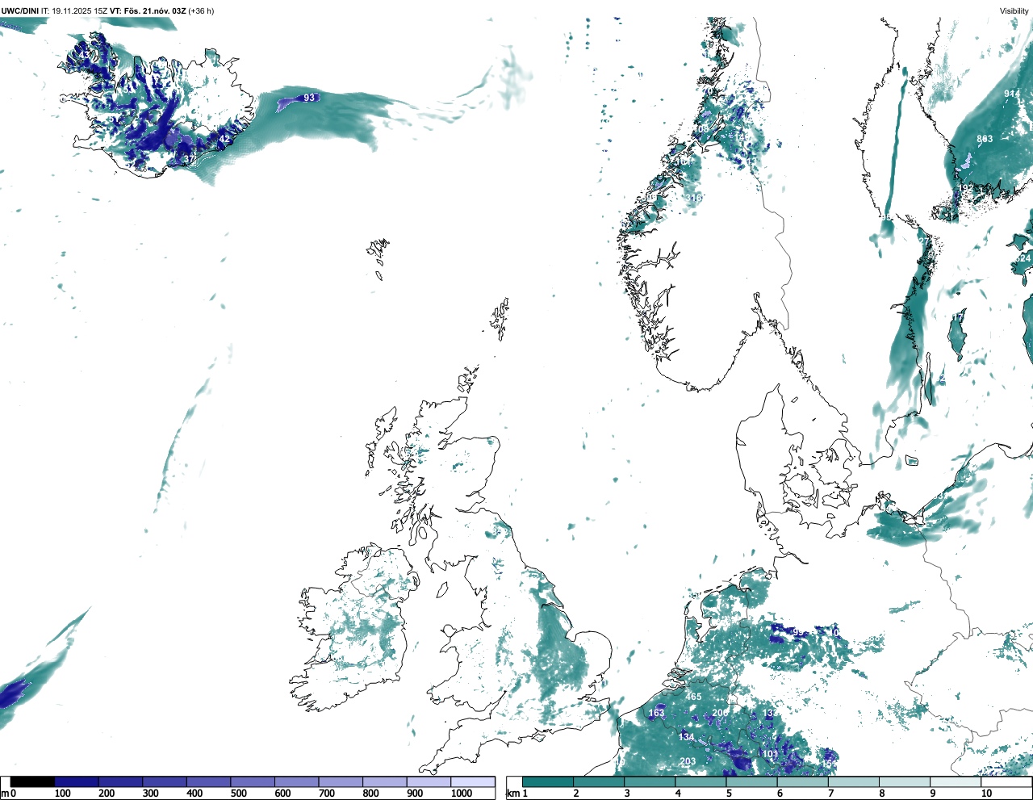
Task: Click the '465' visibility value over Belgium
Action: click(x=693, y=697)
